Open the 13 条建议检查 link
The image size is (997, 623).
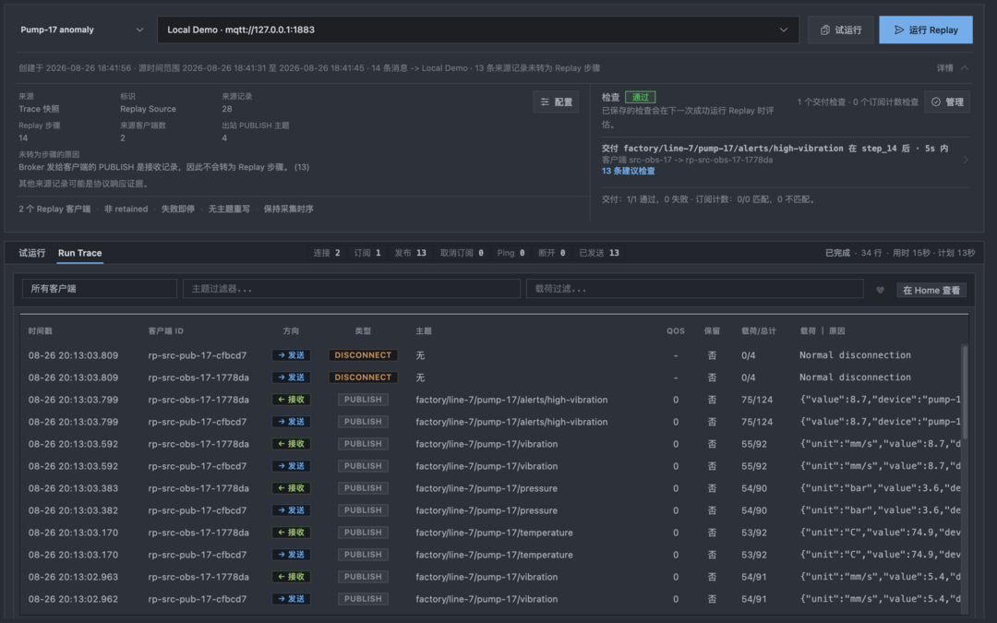tap(629, 171)
